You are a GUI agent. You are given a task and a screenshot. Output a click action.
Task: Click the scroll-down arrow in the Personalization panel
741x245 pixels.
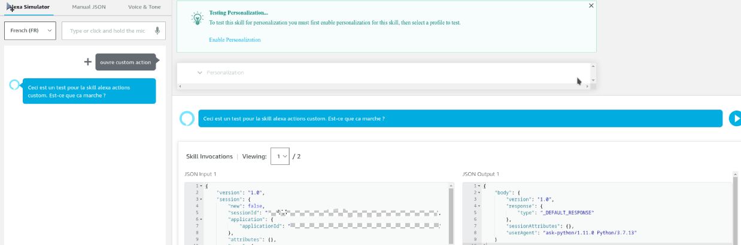[x=593, y=79]
